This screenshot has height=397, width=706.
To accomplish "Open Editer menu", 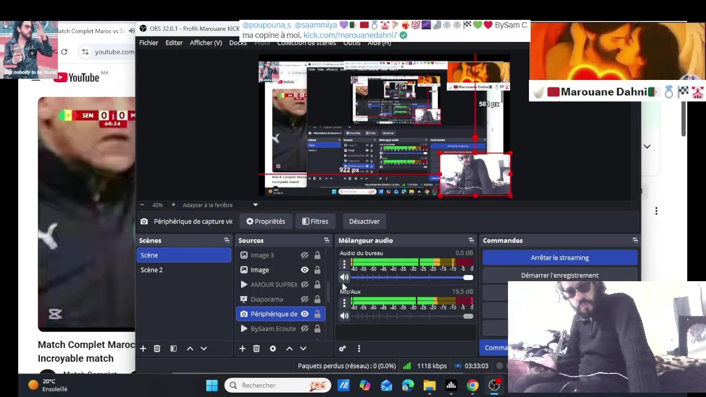I will coord(174,42).
